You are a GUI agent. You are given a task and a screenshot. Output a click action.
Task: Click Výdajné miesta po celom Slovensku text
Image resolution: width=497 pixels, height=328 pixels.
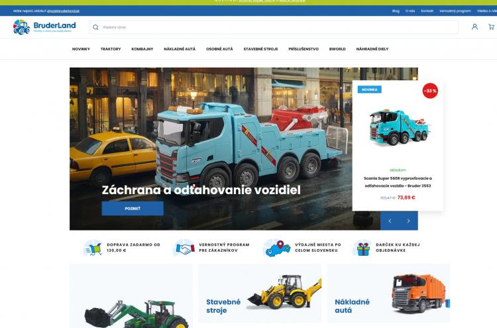318,248
